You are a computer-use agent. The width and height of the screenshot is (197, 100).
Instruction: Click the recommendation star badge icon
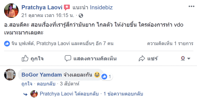click(67, 7)
